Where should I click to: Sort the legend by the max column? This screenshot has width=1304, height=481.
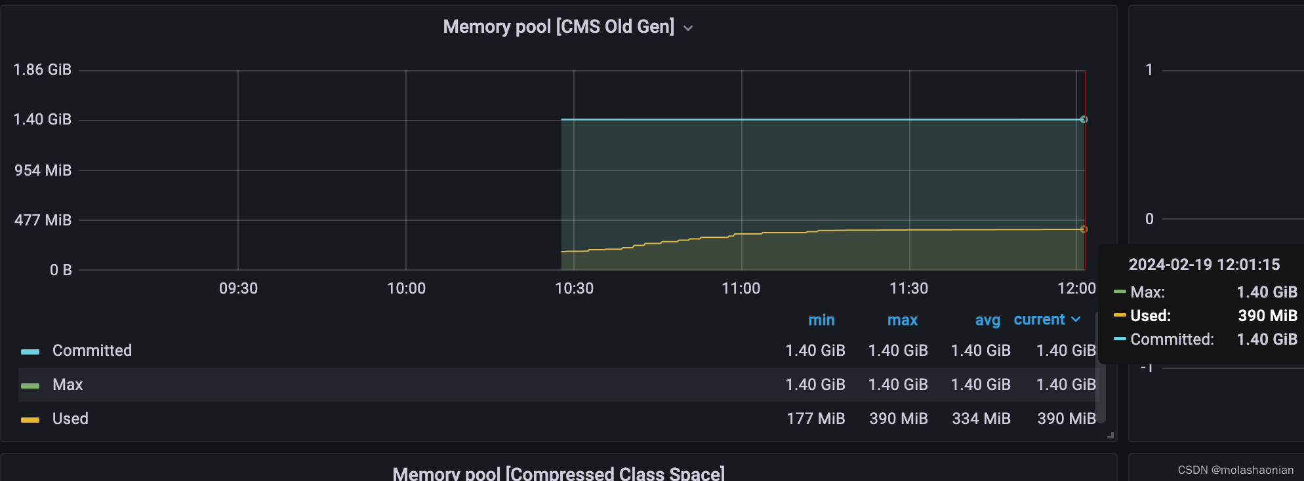903,320
